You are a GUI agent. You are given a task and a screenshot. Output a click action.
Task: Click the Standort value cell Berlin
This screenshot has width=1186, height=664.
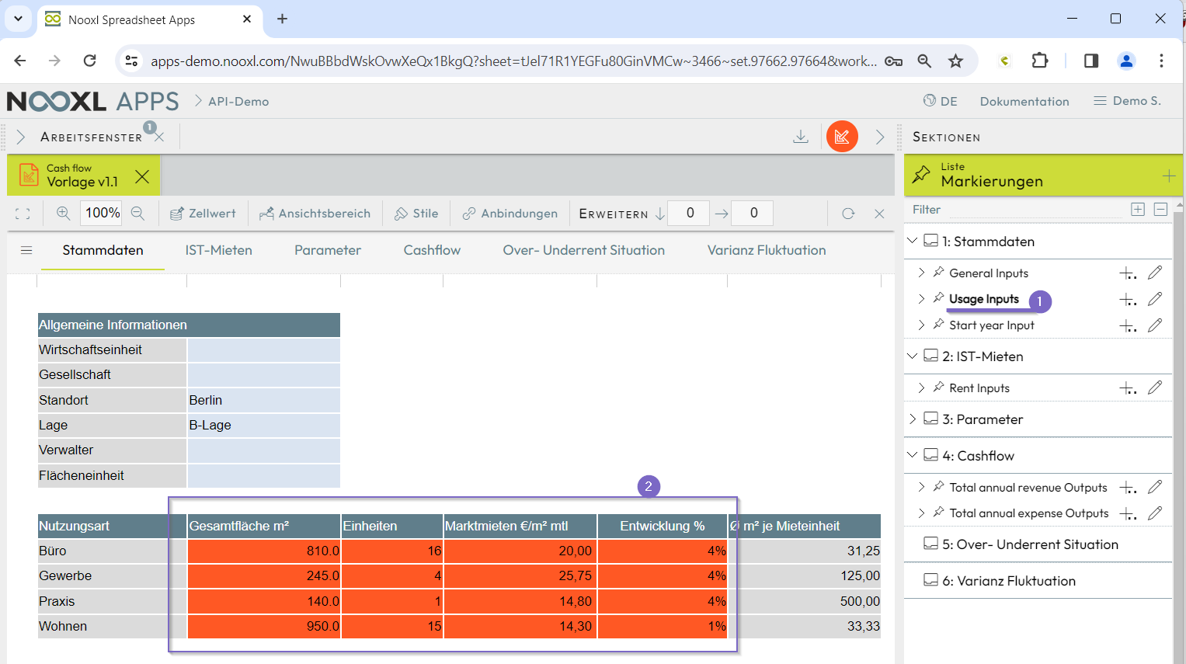263,400
